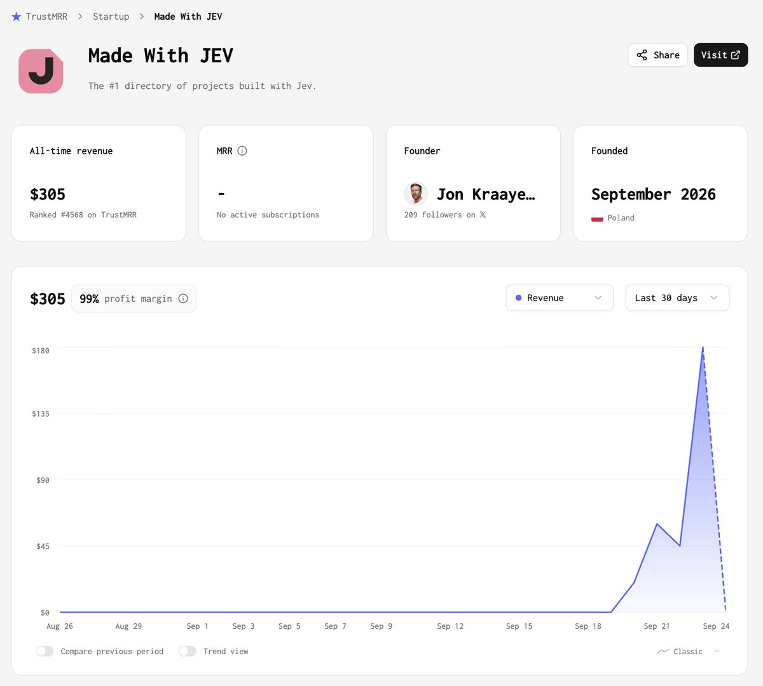Click the chevron beside Classic
This screenshot has height=686, width=763.
point(717,652)
